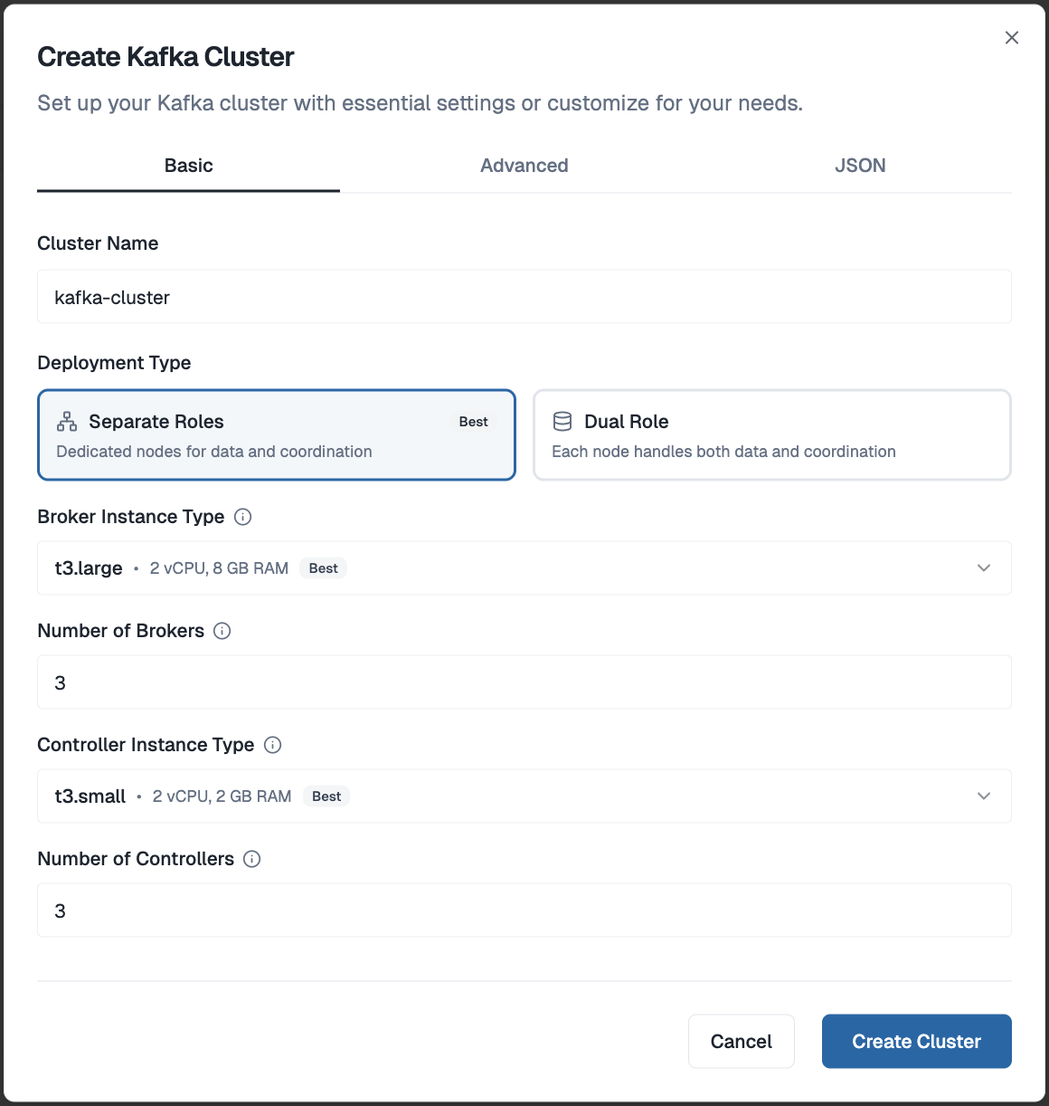This screenshot has width=1049, height=1106.
Task: Click the Create Cluster button
Action: tap(916, 1041)
